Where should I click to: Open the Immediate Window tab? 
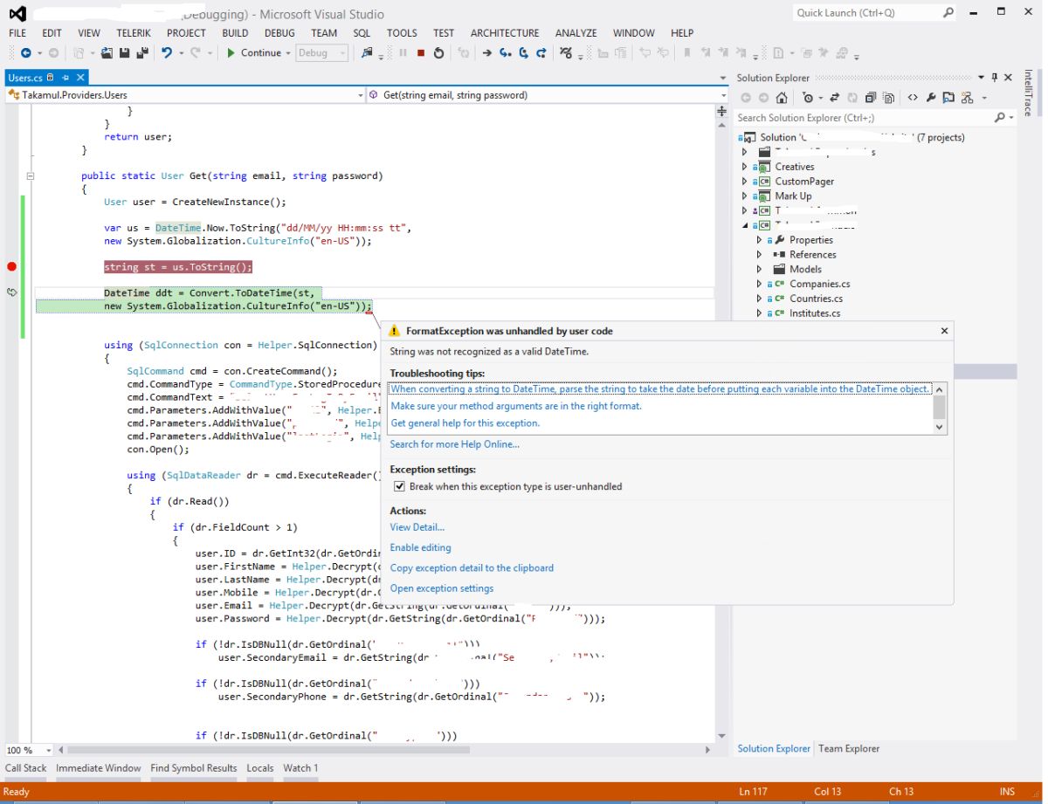[99, 768]
